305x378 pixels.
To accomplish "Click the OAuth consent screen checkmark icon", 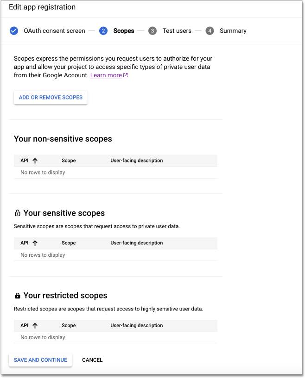I will 14,31.
